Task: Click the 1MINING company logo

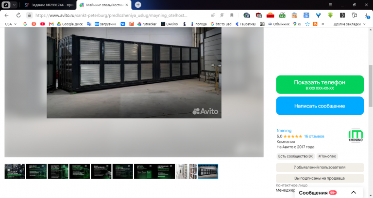Action: pyautogui.click(x=356, y=136)
